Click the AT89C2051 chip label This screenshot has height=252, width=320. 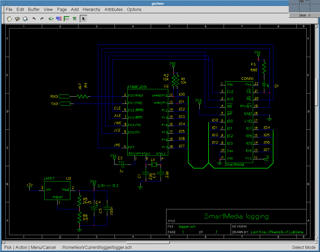point(137,87)
